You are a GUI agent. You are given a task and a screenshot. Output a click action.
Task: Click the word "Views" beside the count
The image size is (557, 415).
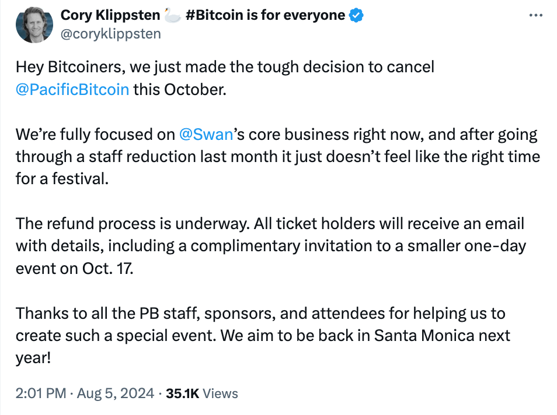[x=220, y=393]
